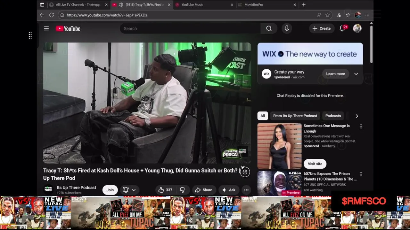Image resolution: width=410 pixels, height=230 pixels.
Task: Like the video with thumbs up
Action: coord(166,190)
